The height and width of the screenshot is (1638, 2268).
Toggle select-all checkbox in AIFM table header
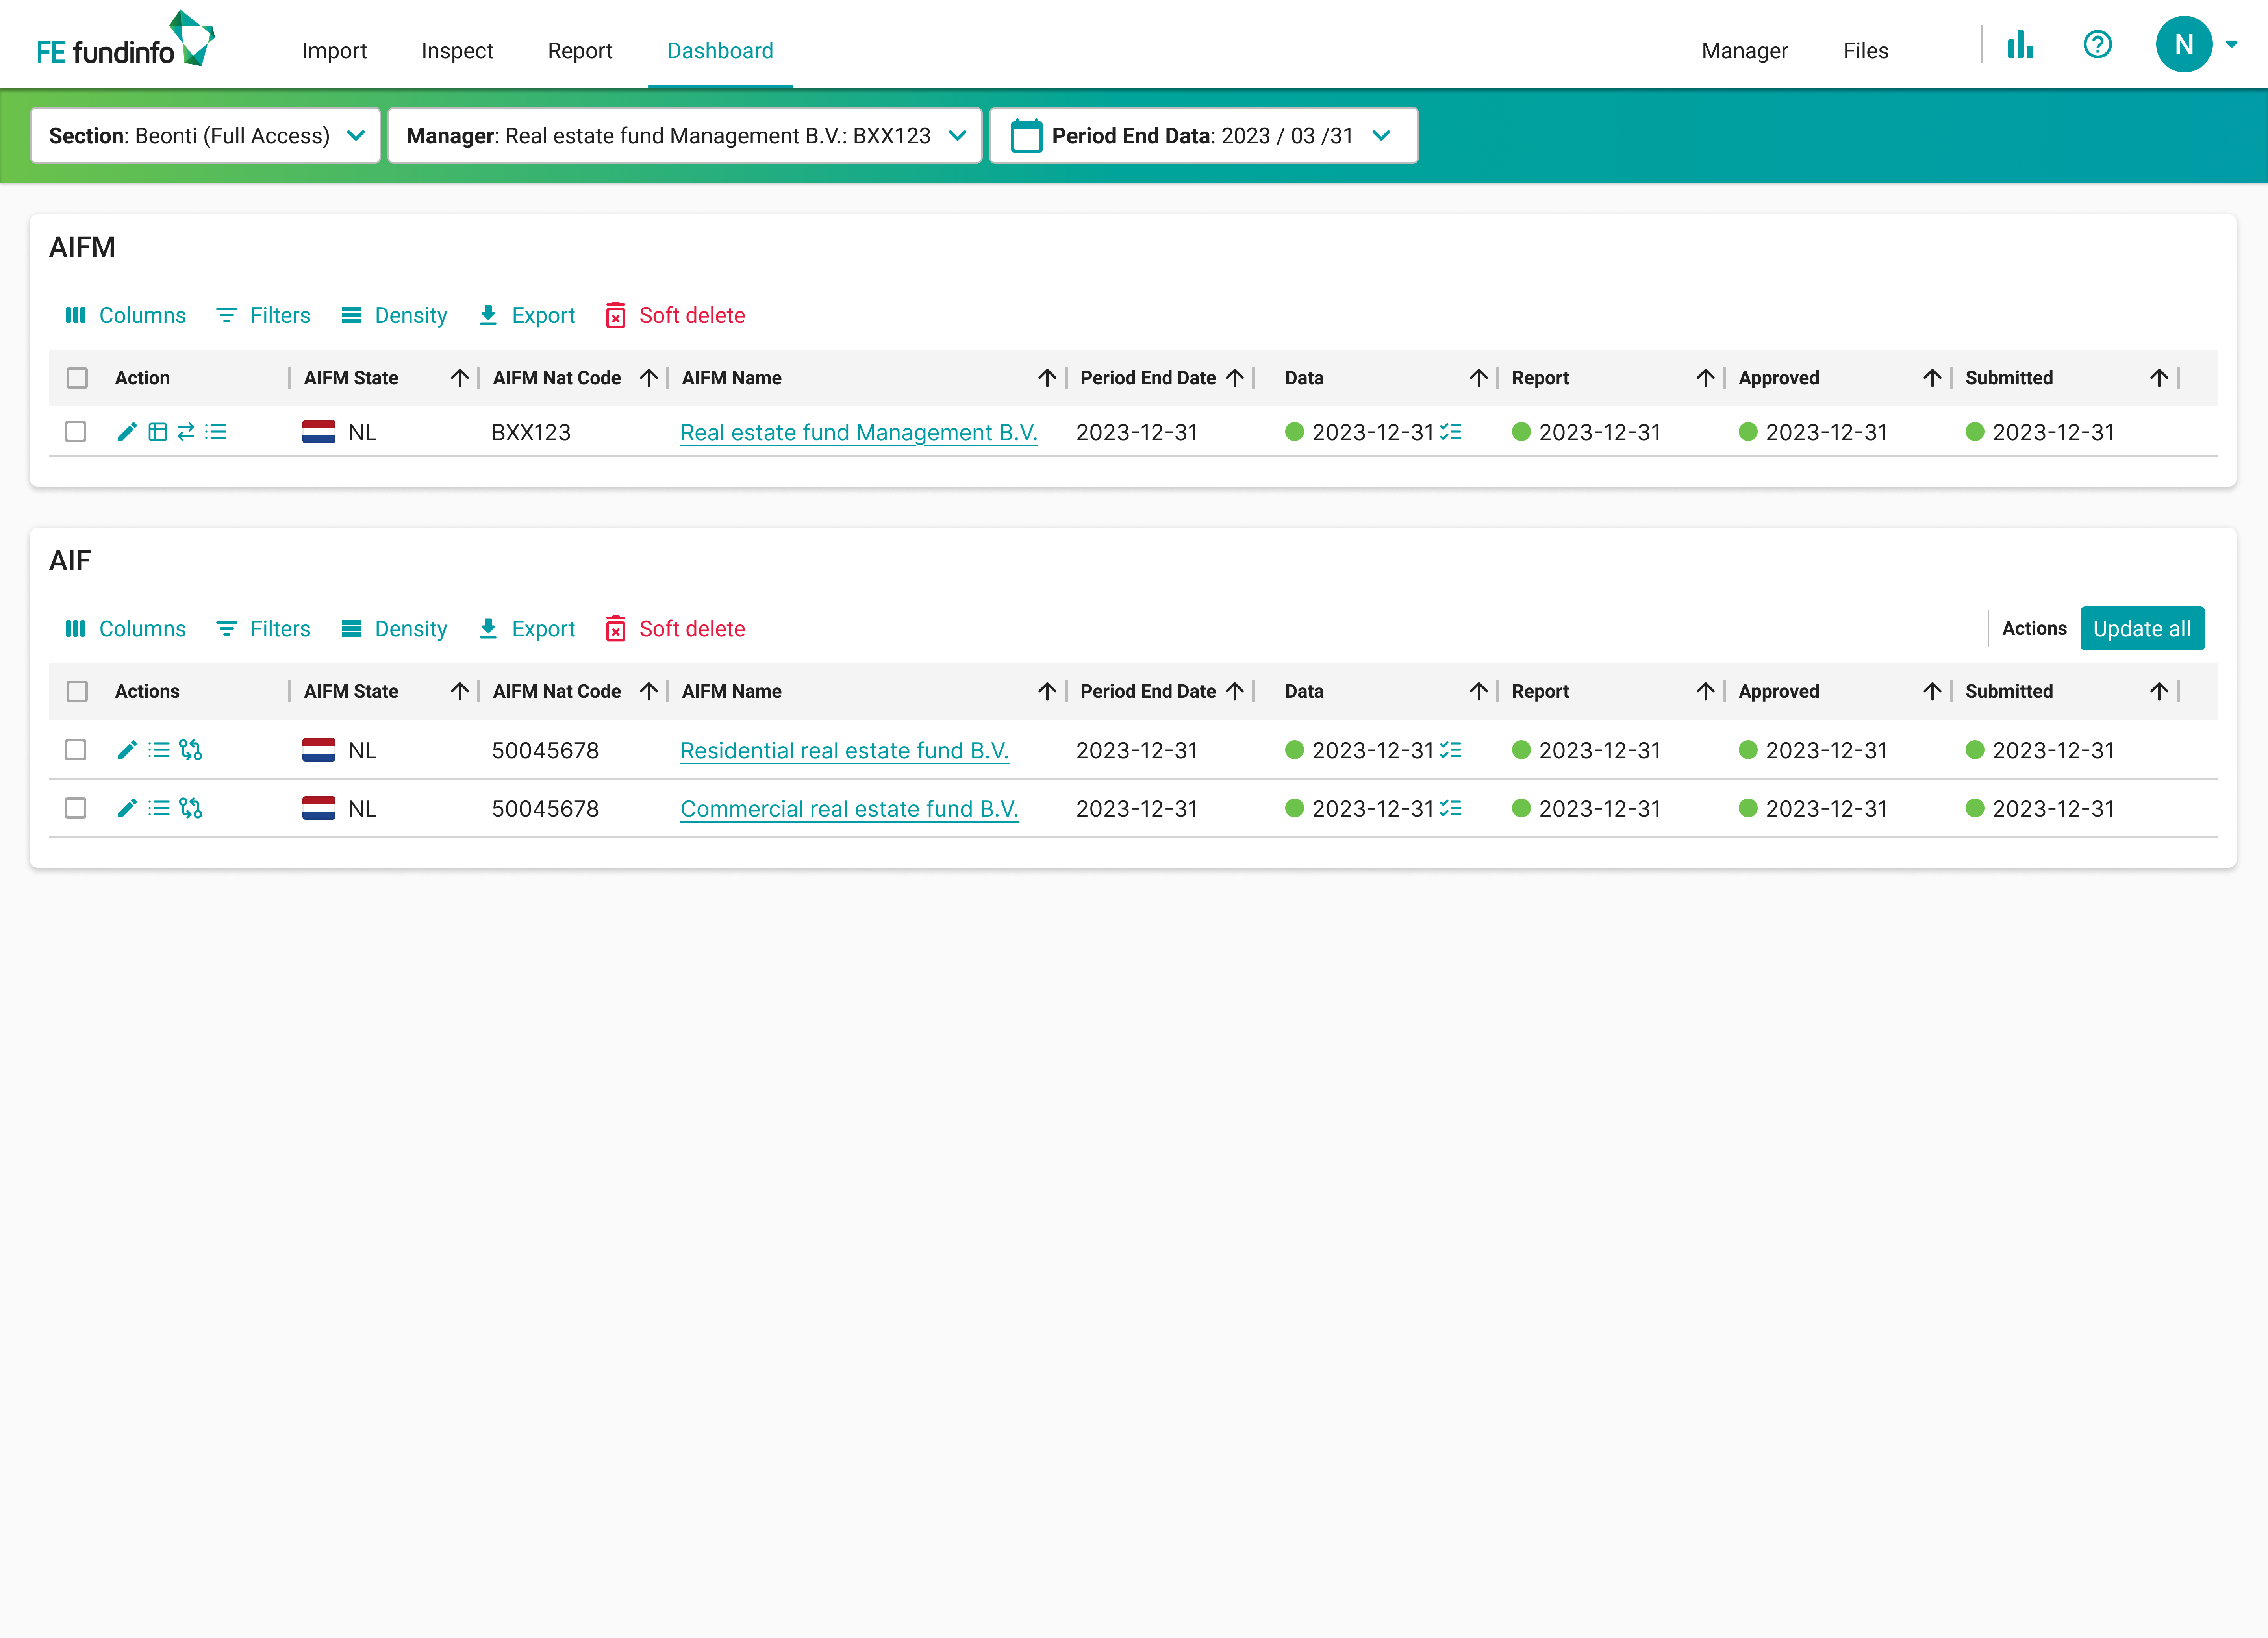click(77, 378)
